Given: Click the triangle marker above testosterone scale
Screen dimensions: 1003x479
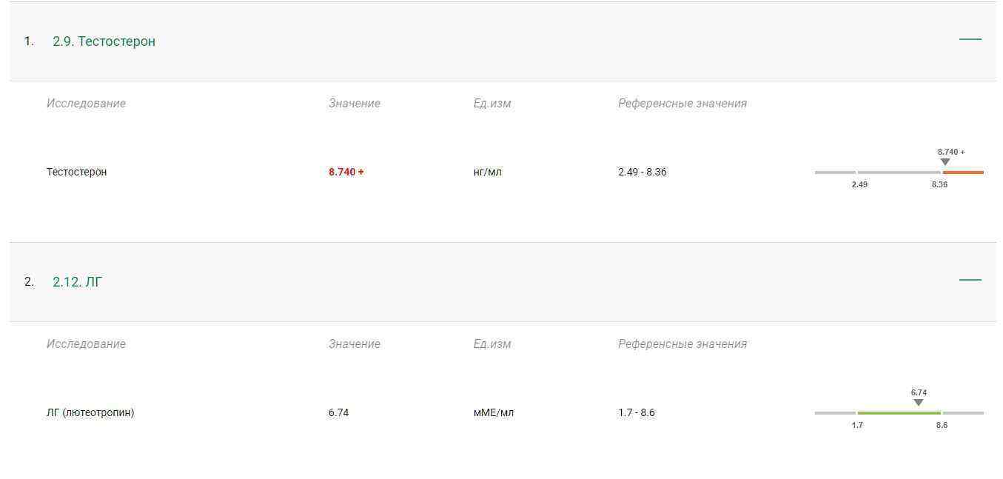Looking at the screenshot, I should [945, 162].
